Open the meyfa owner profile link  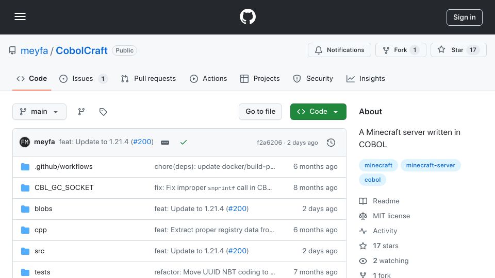click(34, 50)
